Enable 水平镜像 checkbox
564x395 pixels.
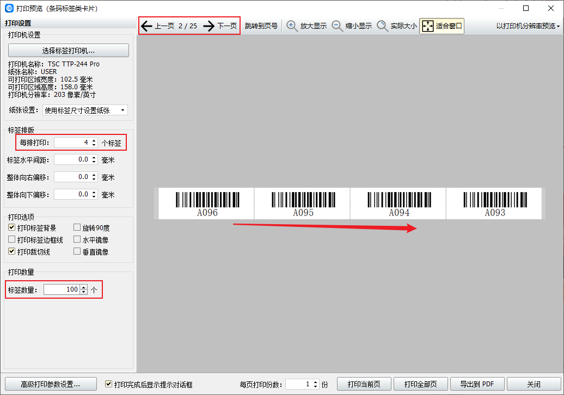click(x=77, y=239)
